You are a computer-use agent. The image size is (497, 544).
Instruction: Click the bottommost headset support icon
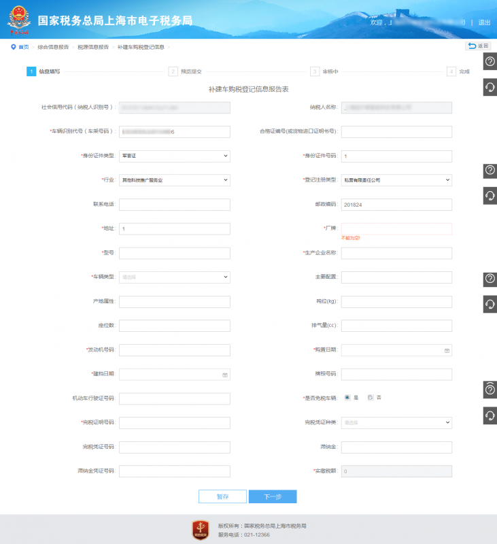[490, 415]
